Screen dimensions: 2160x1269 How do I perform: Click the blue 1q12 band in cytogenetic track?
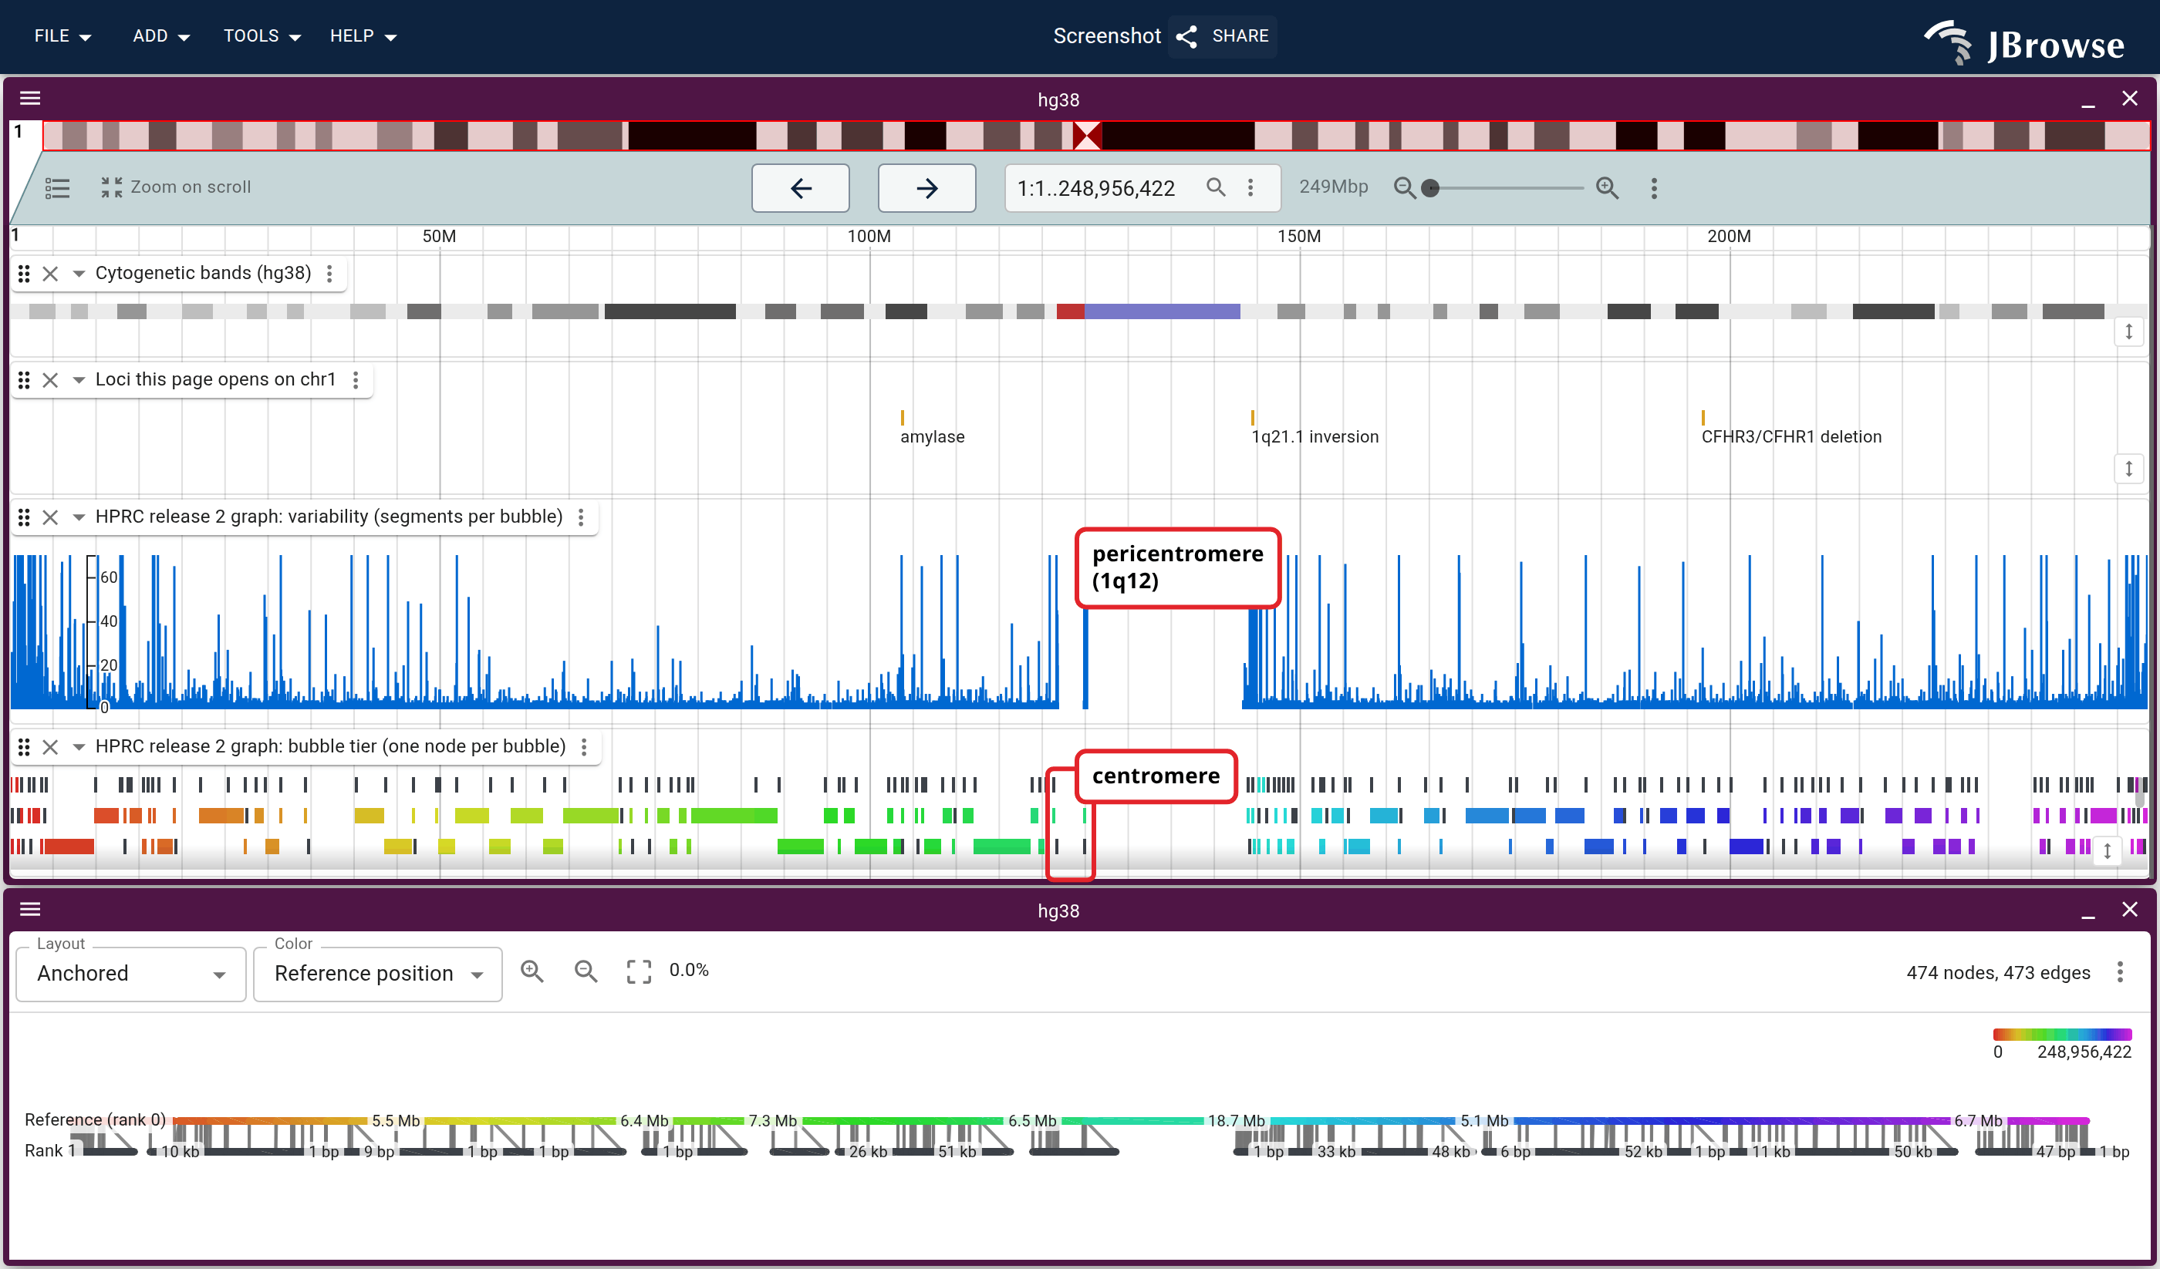click(1162, 311)
